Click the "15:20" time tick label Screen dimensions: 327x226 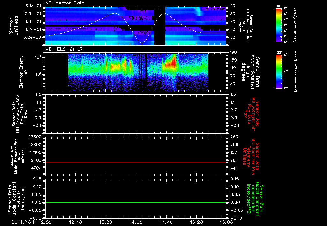coord(196,222)
